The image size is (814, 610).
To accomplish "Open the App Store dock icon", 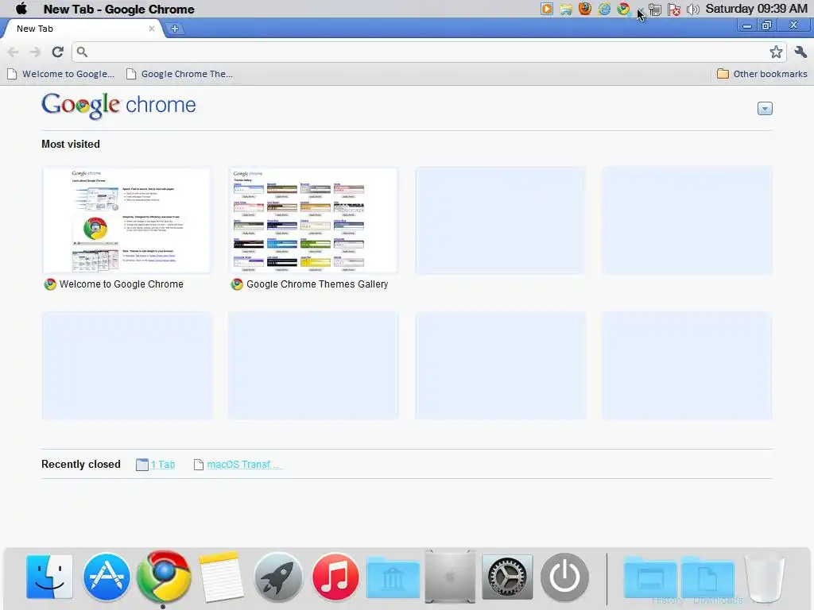I will click(x=107, y=577).
